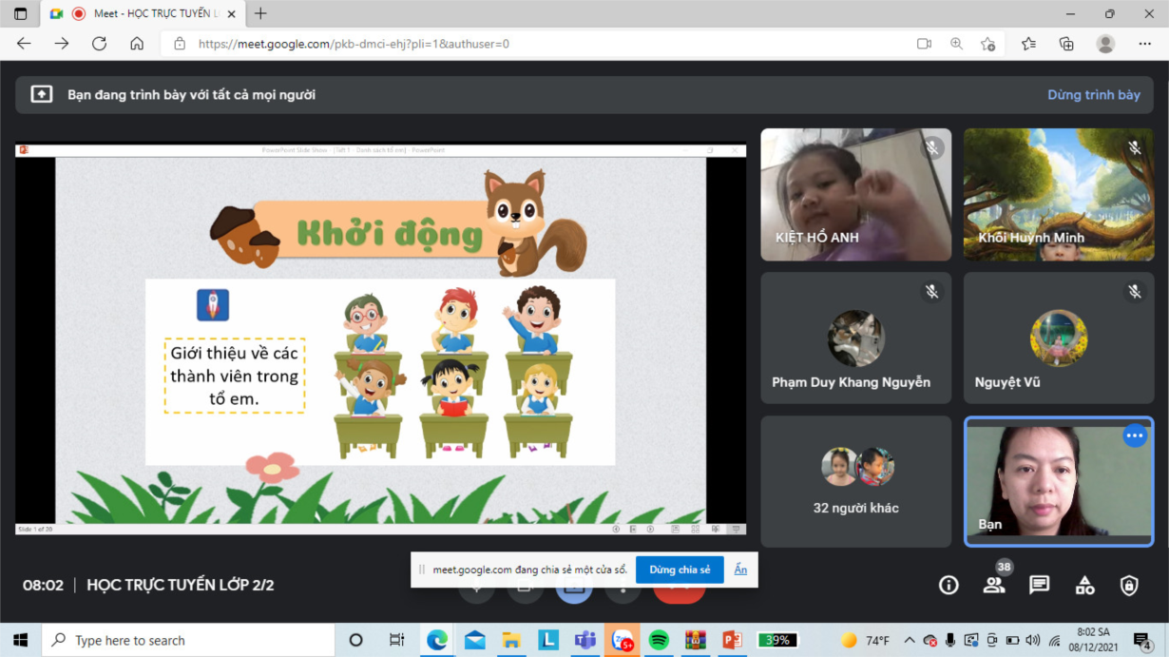
Task: Click muted mic icon on Nguyệt Vũ tile
Action: pyautogui.click(x=1134, y=292)
